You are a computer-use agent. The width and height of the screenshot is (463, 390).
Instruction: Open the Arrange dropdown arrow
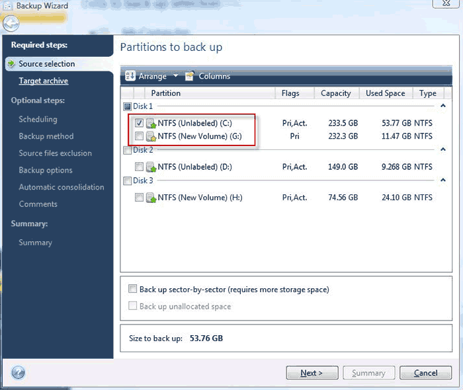pyautogui.click(x=175, y=76)
